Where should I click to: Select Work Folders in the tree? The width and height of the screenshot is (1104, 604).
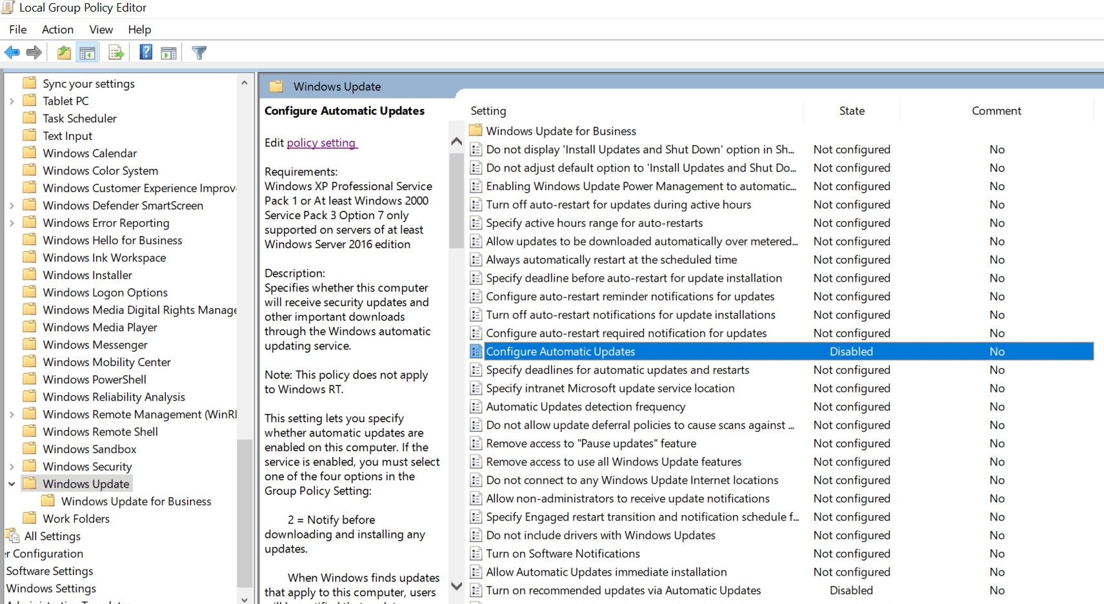[x=76, y=518]
